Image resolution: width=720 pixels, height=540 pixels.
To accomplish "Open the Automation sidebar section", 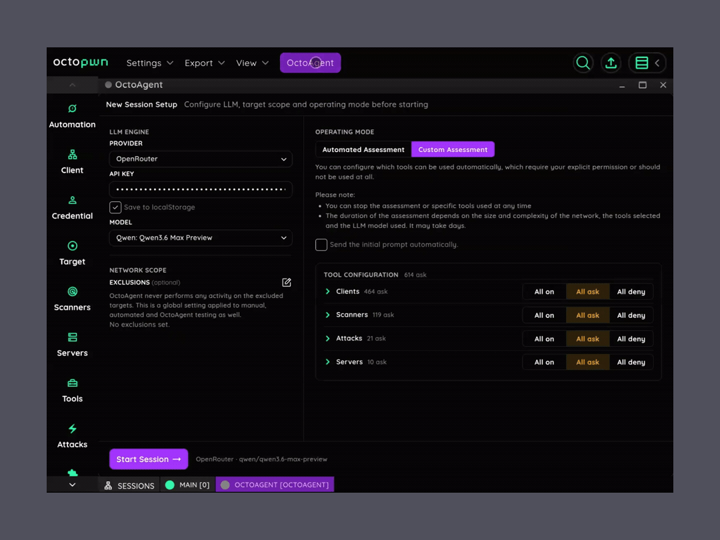I will tap(72, 116).
